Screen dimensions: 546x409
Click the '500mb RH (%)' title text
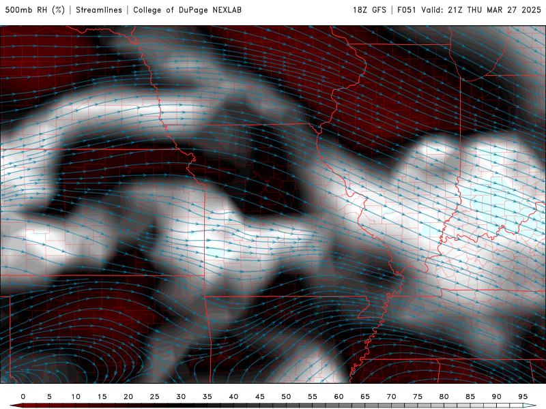[35, 10]
